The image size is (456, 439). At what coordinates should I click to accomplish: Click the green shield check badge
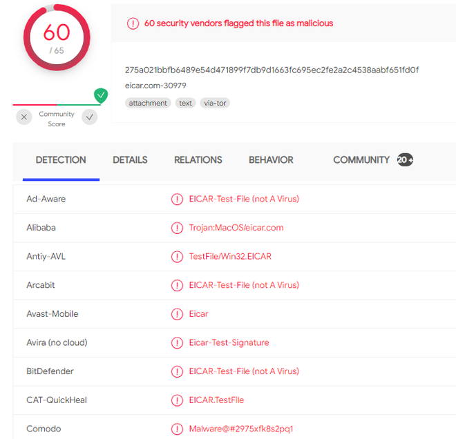pyautogui.click(x=101, y=95)
